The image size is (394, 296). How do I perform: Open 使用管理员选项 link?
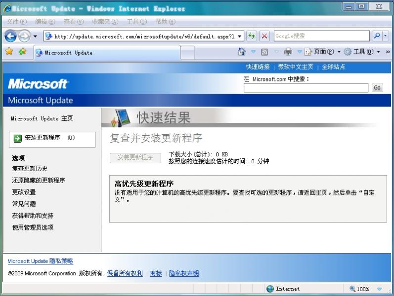[x=33, y=227]
